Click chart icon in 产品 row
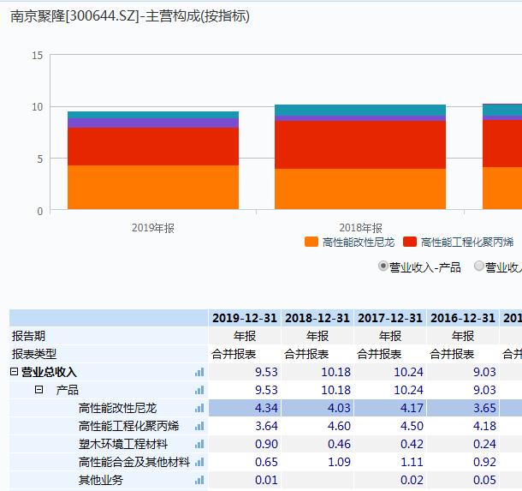 coord(199,390)
